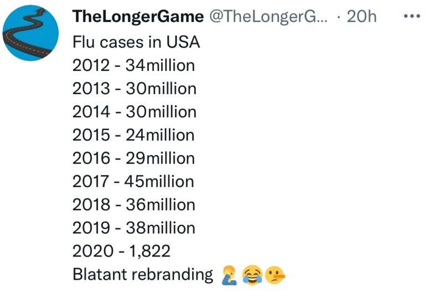Click the "Flu cases in USA" line
This screenshot has height=293, width=425.
click(136, 42)
